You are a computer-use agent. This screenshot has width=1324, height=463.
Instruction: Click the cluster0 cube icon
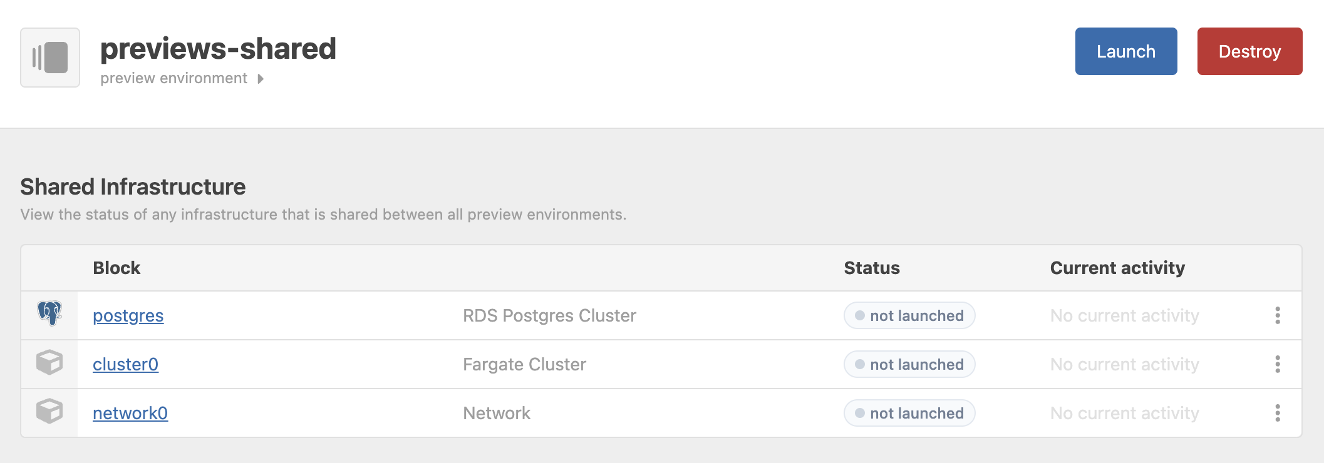(49, 362)
